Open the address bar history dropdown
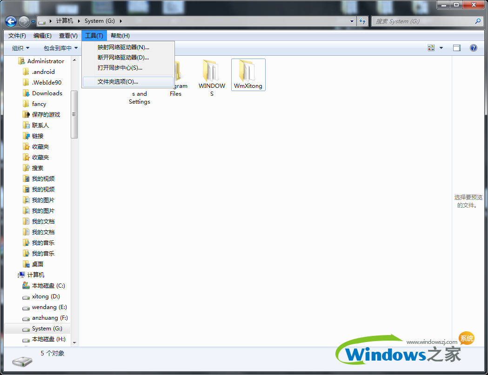Screen dimensions: 488x375 point(352,21)
